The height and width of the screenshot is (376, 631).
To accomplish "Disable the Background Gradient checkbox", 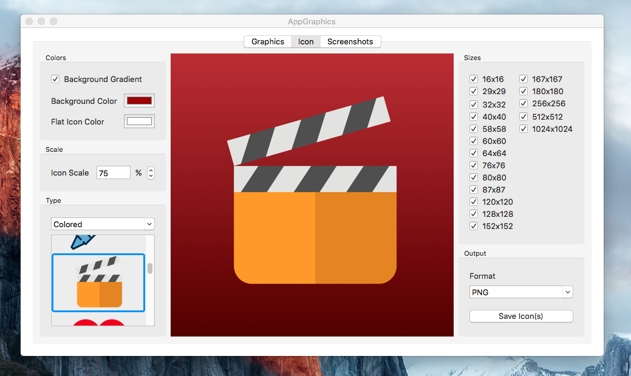I will [55, 79].
